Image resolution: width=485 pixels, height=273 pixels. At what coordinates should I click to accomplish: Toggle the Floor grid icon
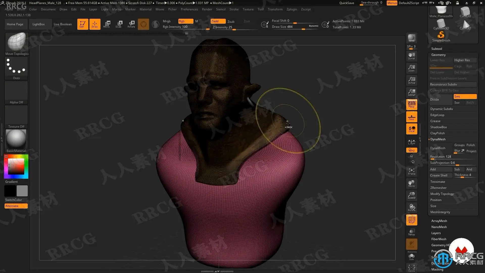tap(411, 117)
